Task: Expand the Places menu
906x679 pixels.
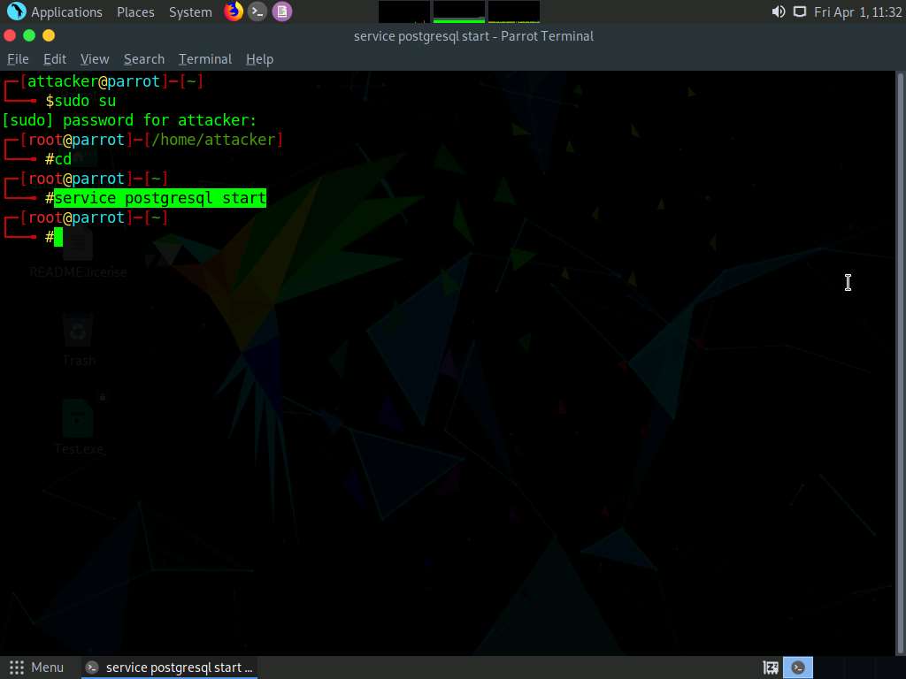Action: point(135,12)
